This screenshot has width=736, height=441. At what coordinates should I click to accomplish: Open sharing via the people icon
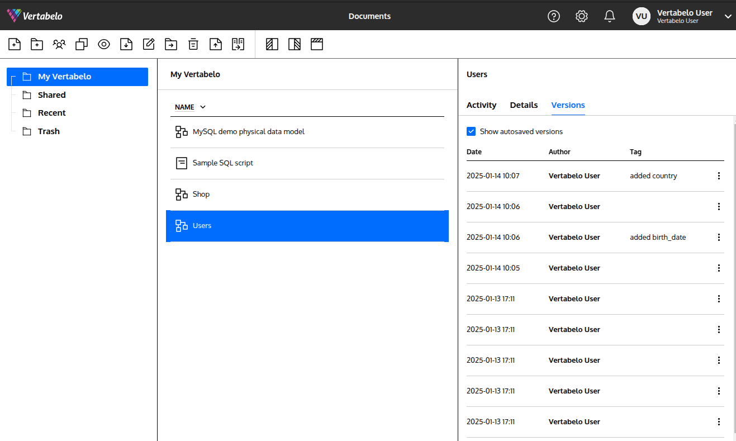point(59,44)
